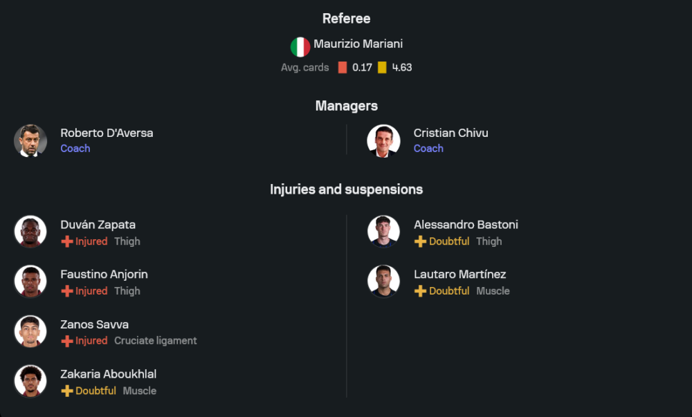Click Lautaro Martínez's yellow doubtful cross icon
Viewport: 692px width, 417px height.
pyautogui.click(x=420, y=291)
